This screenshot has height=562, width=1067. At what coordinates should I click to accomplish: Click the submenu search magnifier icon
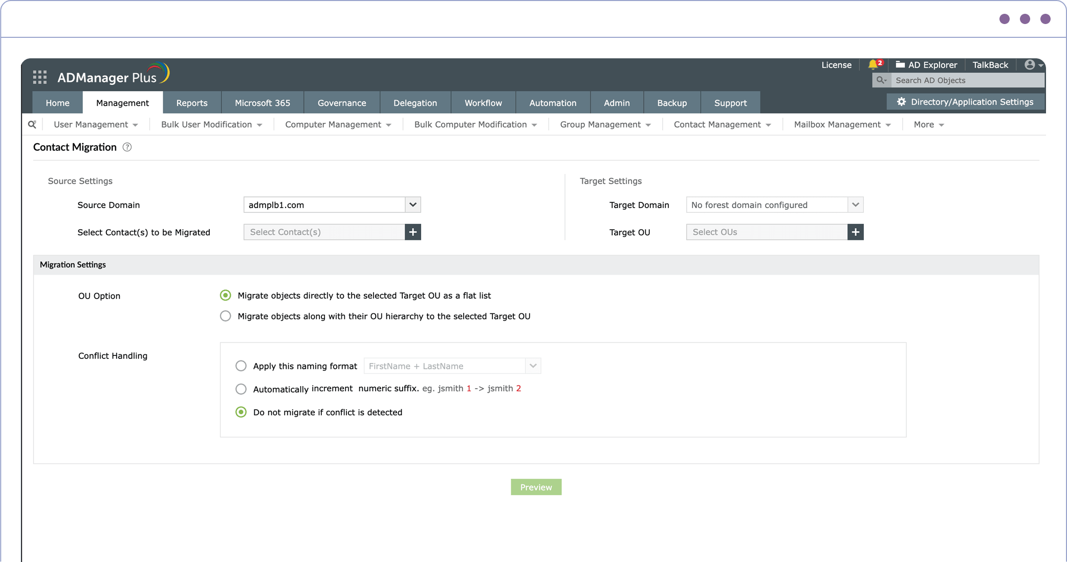click(x=32, y=125)
